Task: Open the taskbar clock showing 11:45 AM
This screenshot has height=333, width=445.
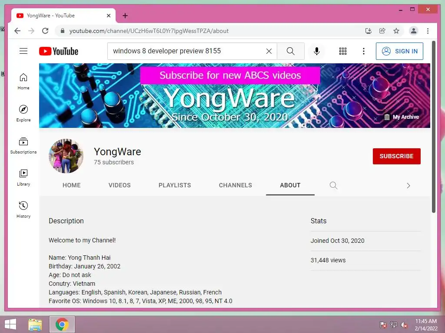Action: pos(426,325)
